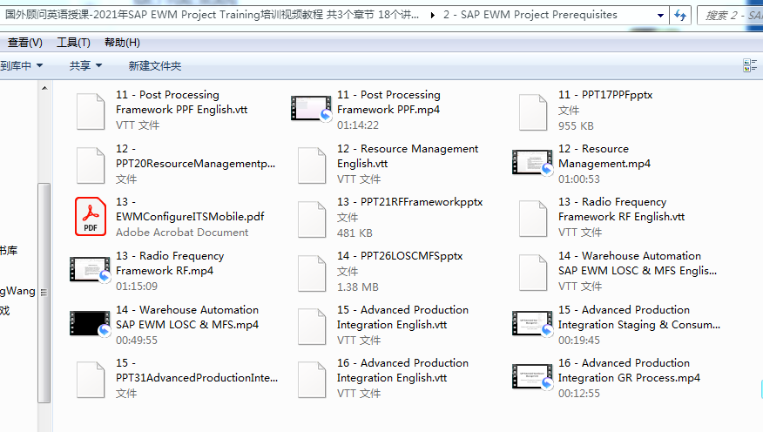Open the 帮助(H) menu
Viewport: 763px width, 432px height.
122,43
